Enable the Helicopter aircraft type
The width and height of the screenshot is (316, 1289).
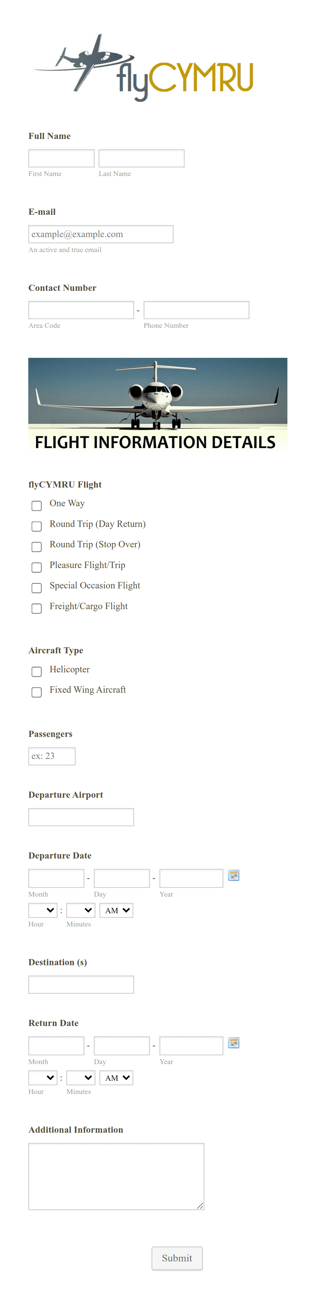point(37,672)
